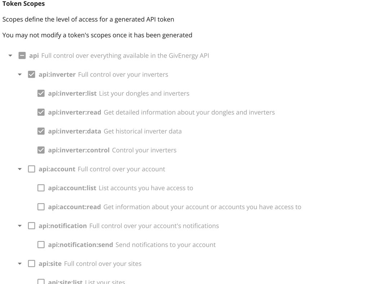Disable the api:inverter:data scope
The width and height of the screenshot is (369, 284).
coord(41,131)
